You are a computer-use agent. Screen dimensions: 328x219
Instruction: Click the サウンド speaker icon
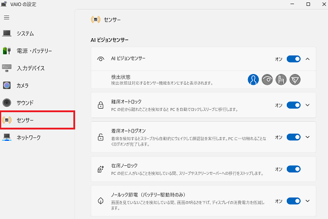[x=7, y=103]
